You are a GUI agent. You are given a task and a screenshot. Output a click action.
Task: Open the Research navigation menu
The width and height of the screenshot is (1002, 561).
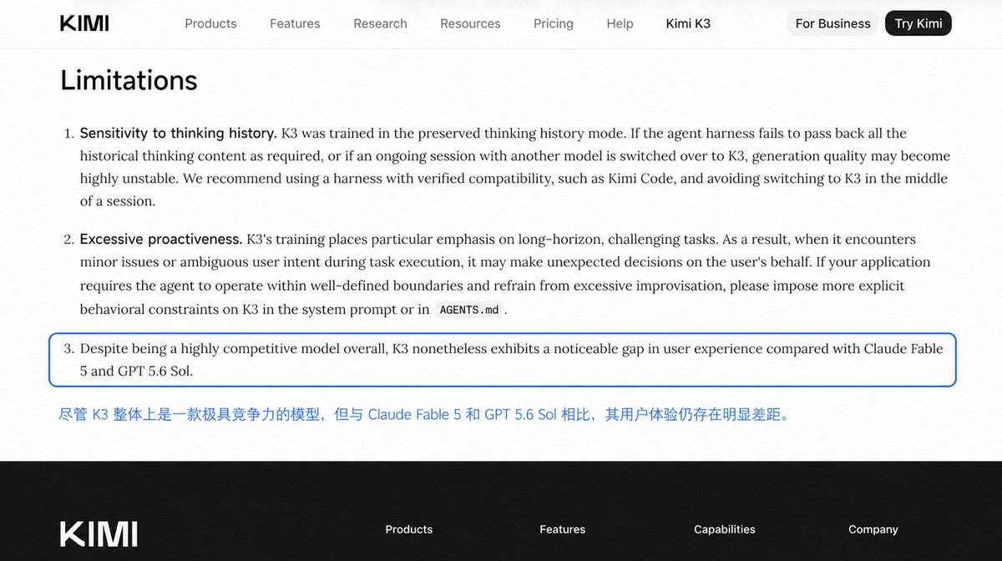[380, 23]
